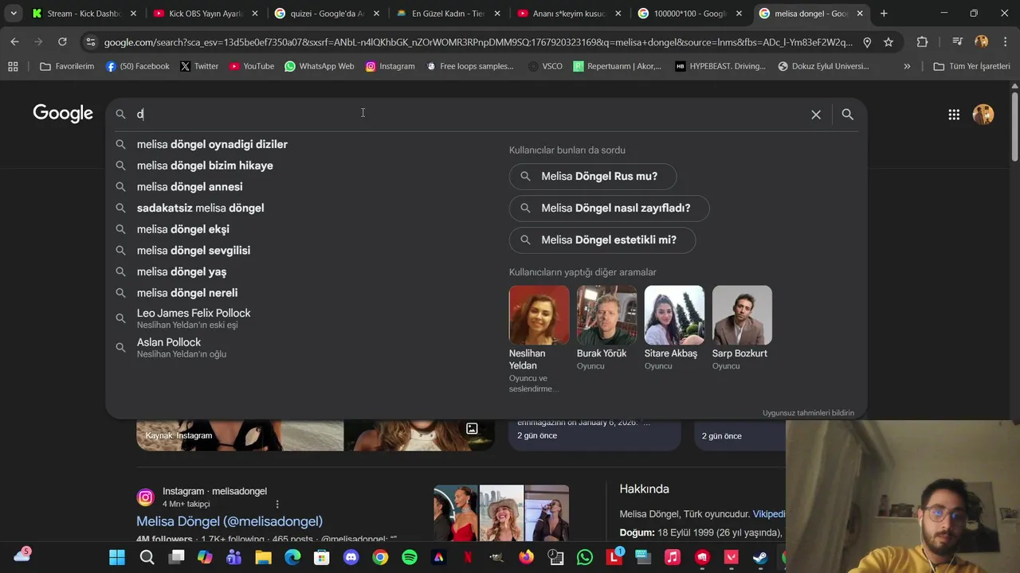Open Steam from taskbar
The image size is (1020, 573).
(x=760, y=557)
